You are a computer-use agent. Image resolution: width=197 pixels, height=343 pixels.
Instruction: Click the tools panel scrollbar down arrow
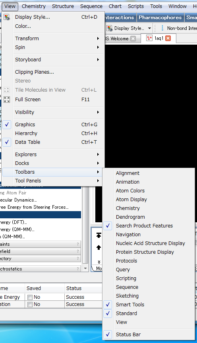(85, 269)
